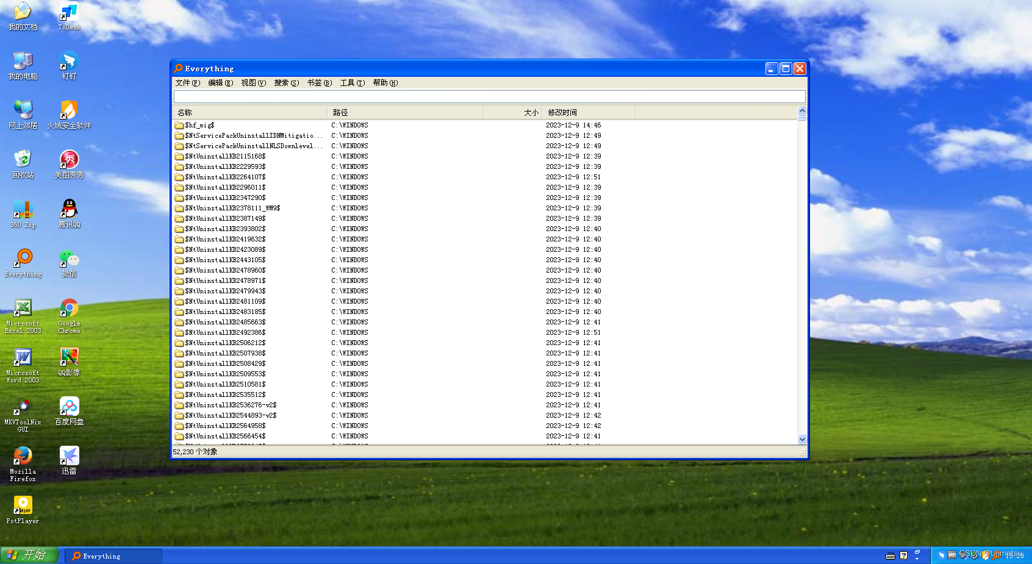Click the 火绒 shield tray icon
1032x564 pixels.
click(986, 555)
